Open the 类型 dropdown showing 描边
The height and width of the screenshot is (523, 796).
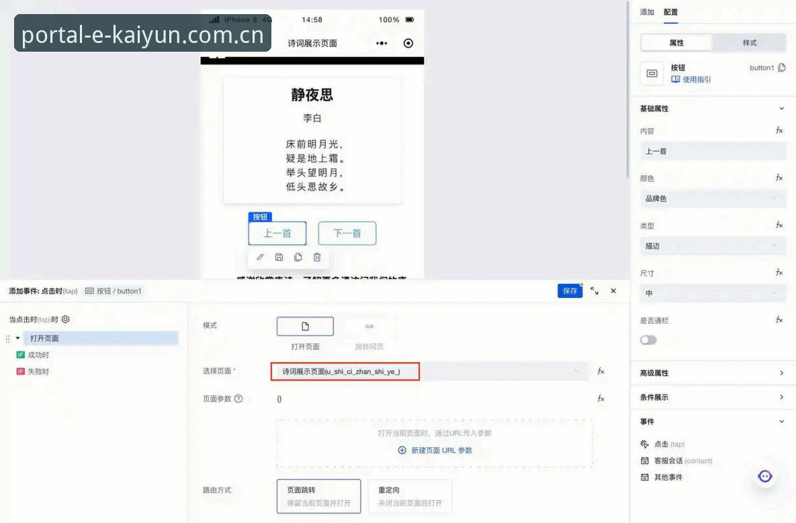coord(713,246)
